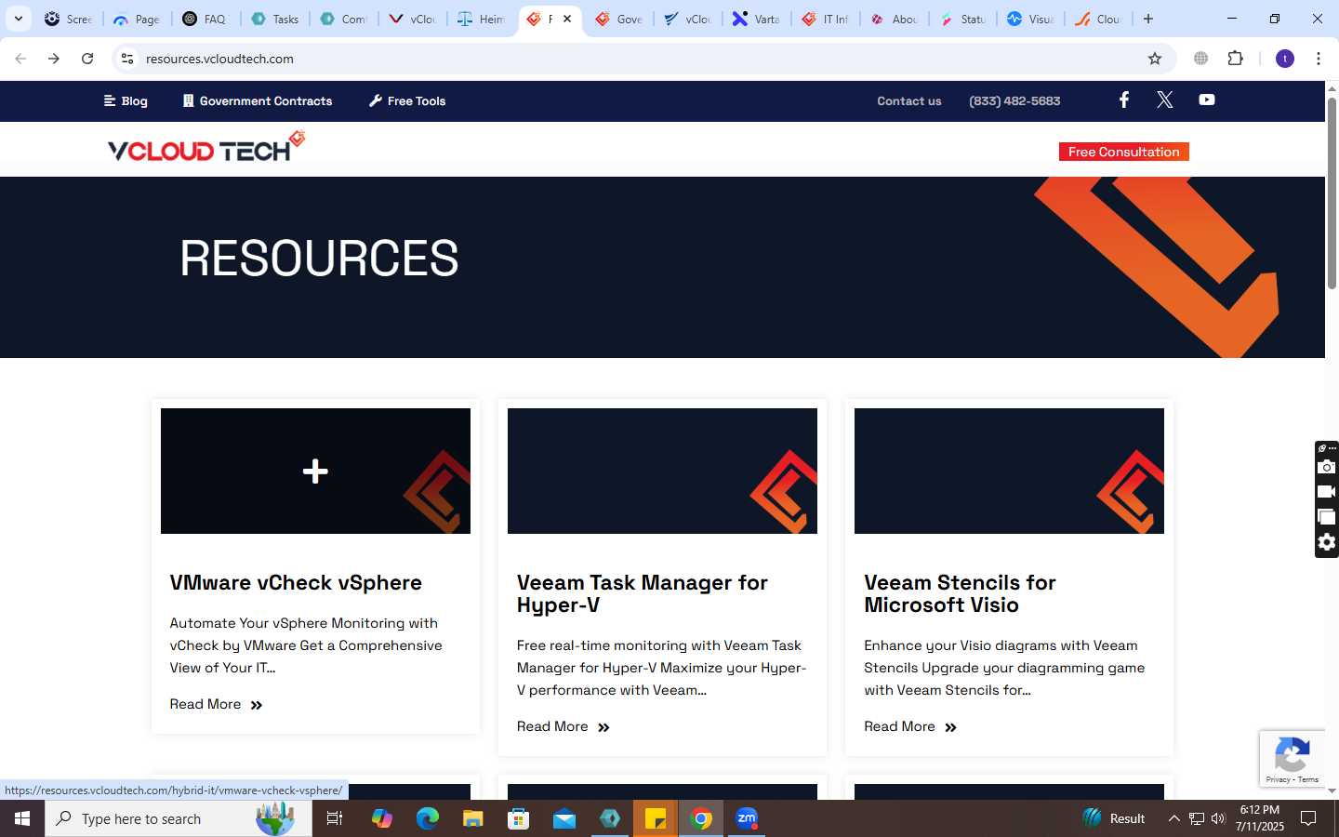
Task: Open Government Contracts menu item
Action: pyautogui.click(x=258, y=100)
